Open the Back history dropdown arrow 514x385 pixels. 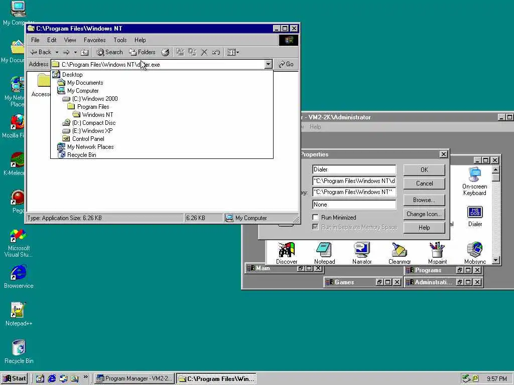click(x=57, y=52)
